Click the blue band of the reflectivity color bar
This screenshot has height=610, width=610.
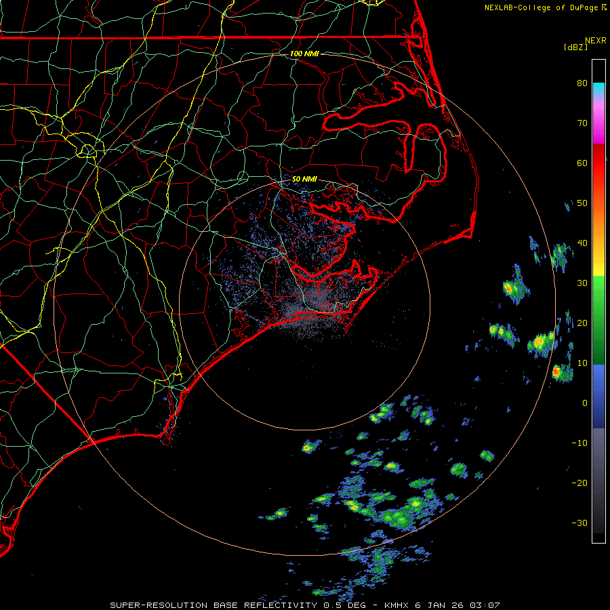[x=598, y=396]
